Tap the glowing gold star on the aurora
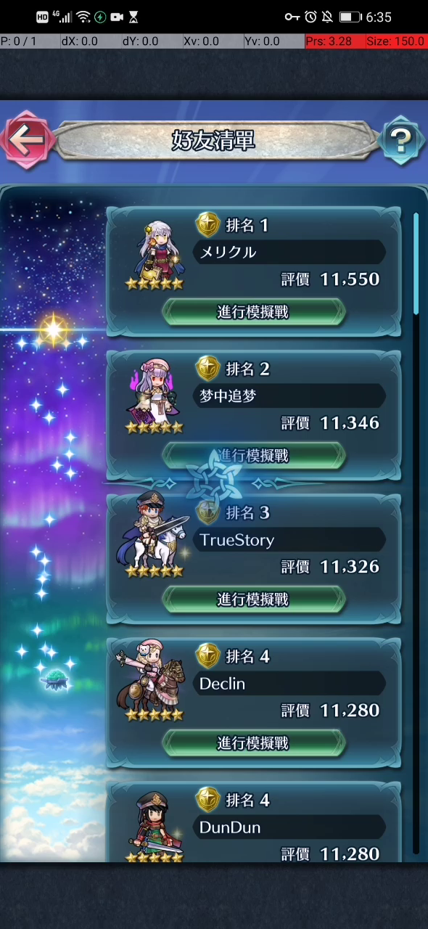This screenshot has width=428, height=929. [54, 330]
